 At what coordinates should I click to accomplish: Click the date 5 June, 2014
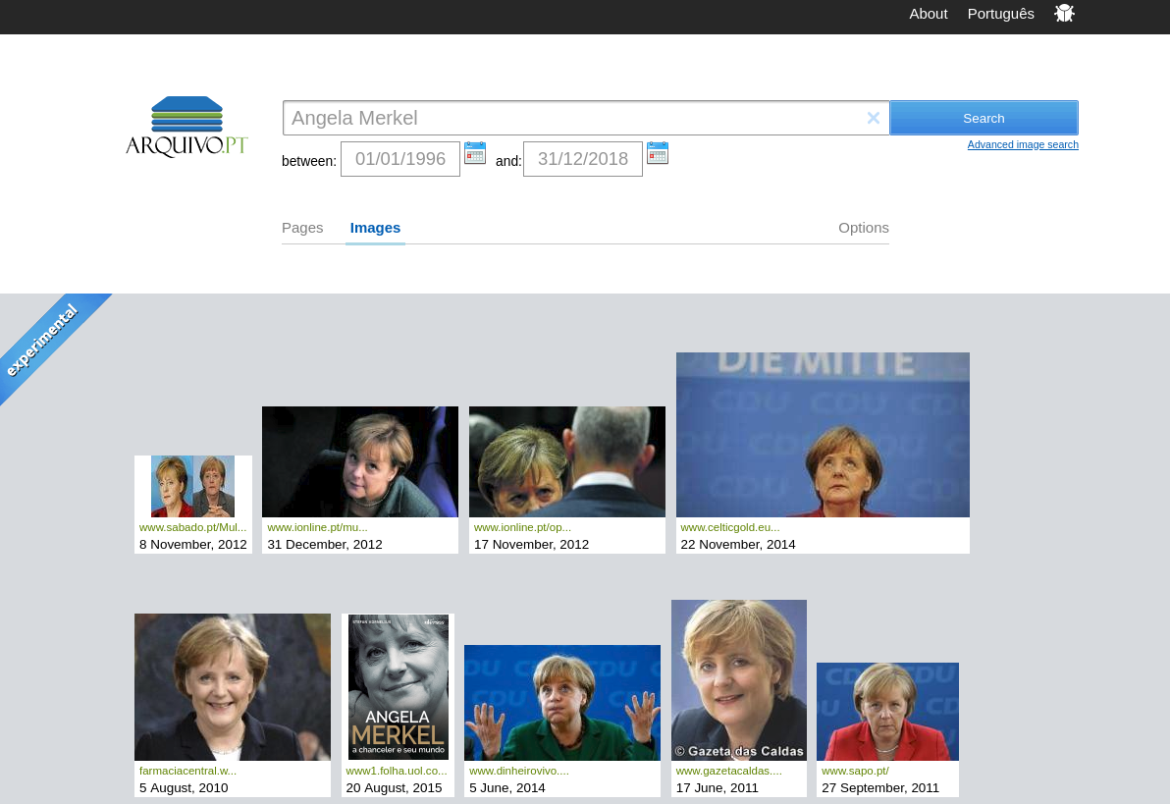[506, 787]
